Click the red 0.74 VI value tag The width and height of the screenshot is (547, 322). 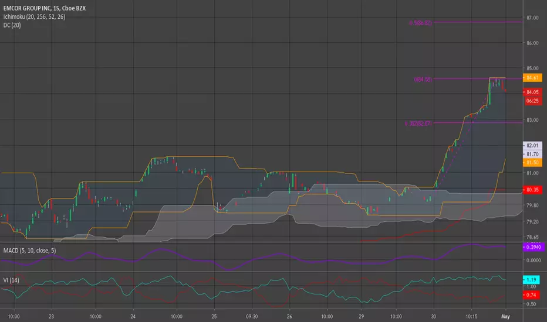(531, 295)
